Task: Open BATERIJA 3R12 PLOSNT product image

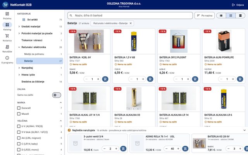Action: point(179,41)
